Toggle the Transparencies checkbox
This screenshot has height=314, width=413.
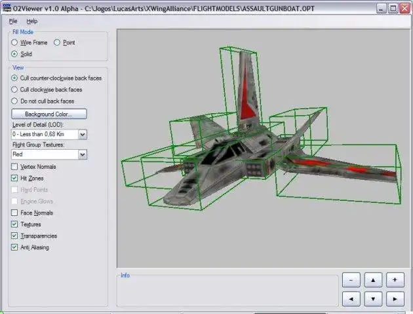(x=14, y=235)
